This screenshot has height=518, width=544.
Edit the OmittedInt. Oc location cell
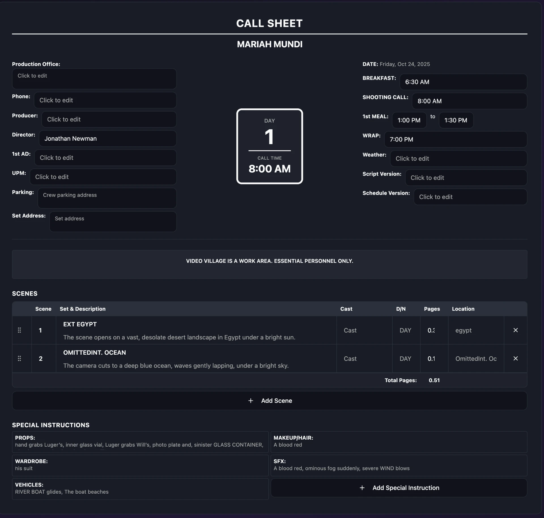tap(476, 359)
